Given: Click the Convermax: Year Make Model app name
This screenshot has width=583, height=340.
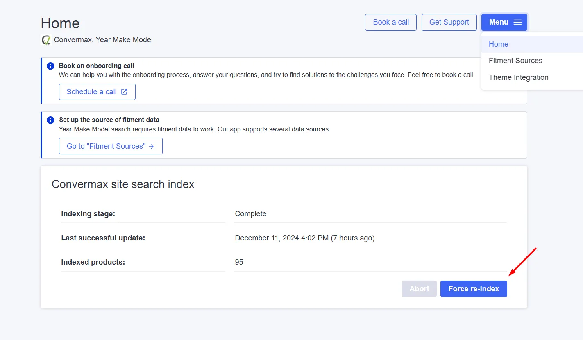Looking at the screenshot, I should (x=103, y=40).
